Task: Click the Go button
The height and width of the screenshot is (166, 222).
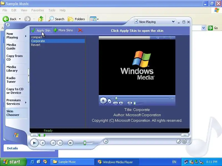Action: pyautogui.click(x=213, y=28)
